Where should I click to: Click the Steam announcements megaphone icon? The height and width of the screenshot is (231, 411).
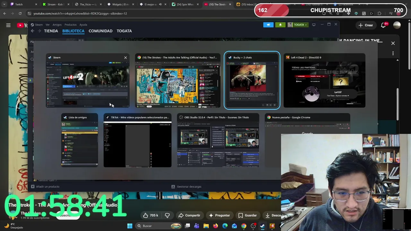[268, 25]
